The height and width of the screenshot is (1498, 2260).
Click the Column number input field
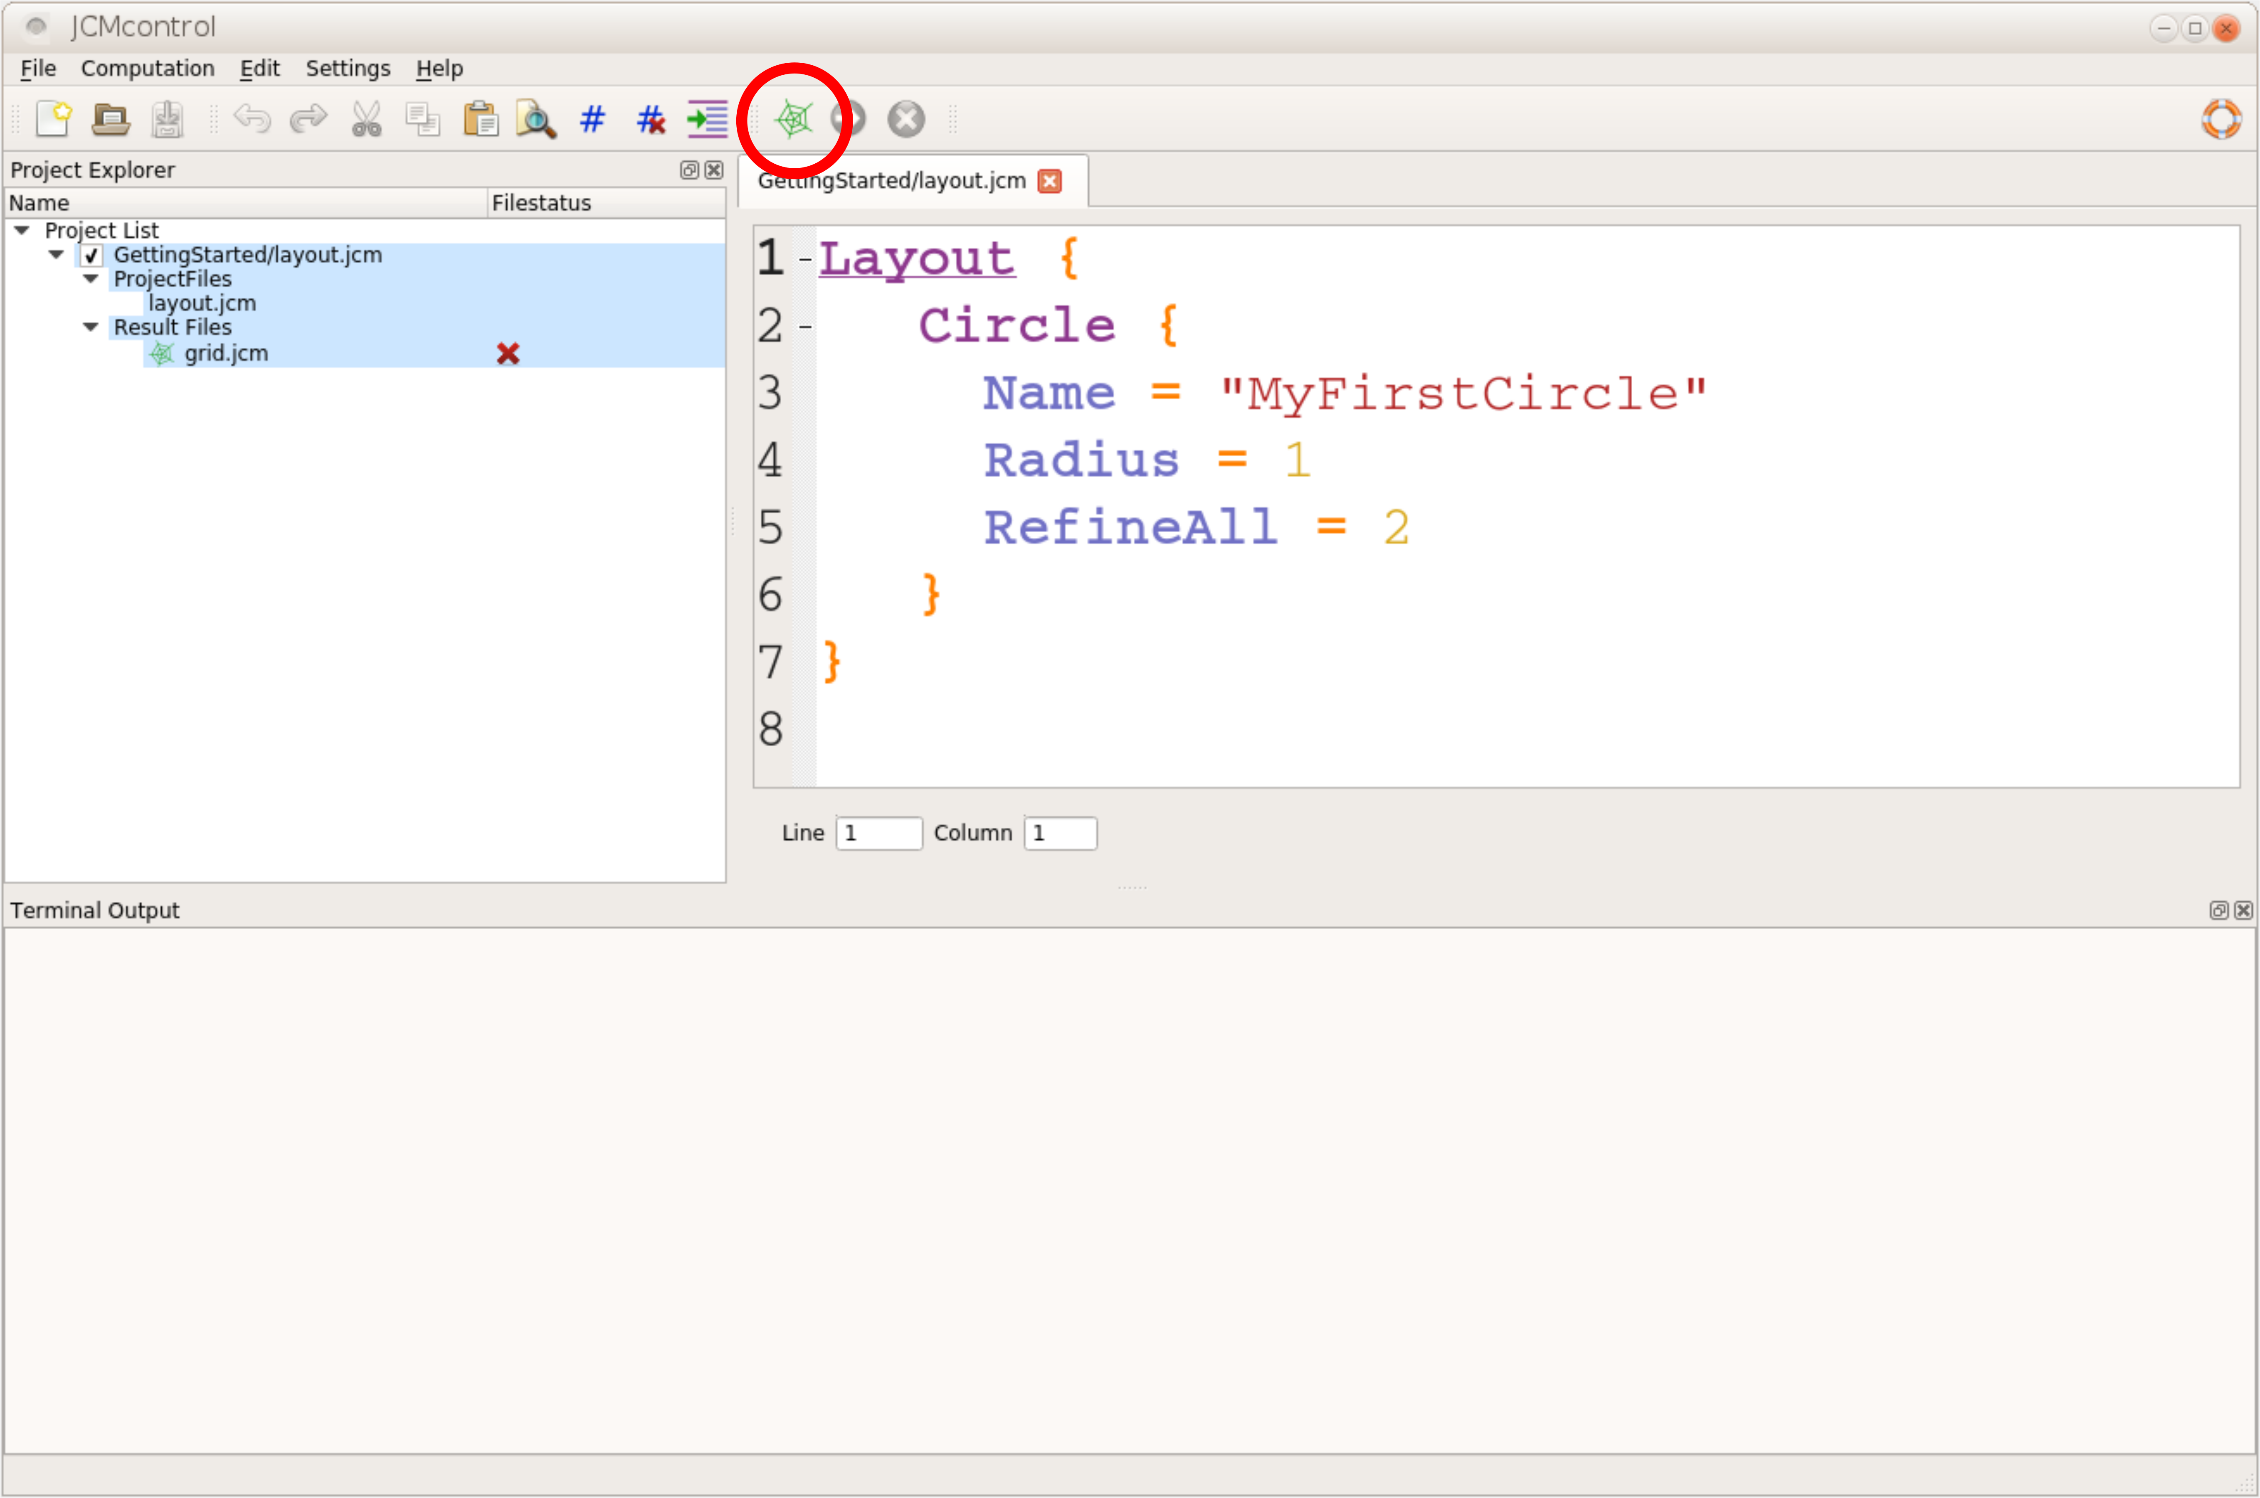[x=1060, y=833]
